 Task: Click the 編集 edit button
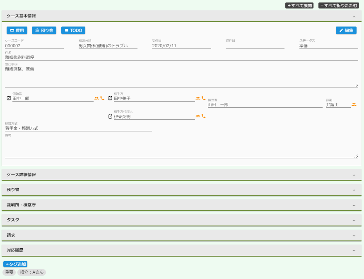(346, 30)
